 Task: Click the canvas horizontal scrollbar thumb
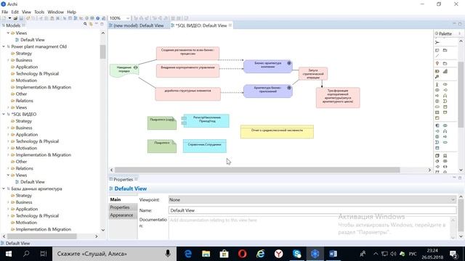[x=257, y=170]
